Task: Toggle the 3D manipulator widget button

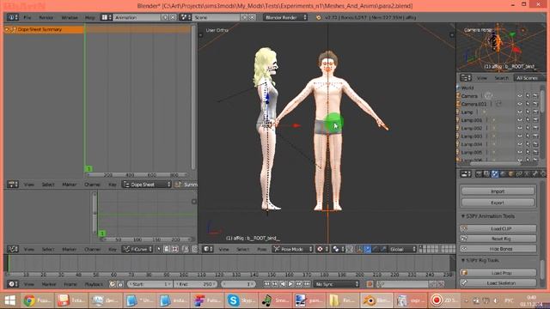Action: coord(359,249)
